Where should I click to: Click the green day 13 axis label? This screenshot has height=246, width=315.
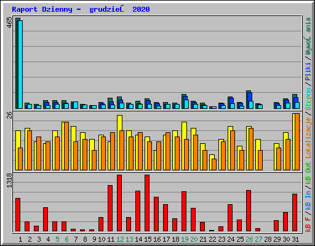tap(129, 239)
